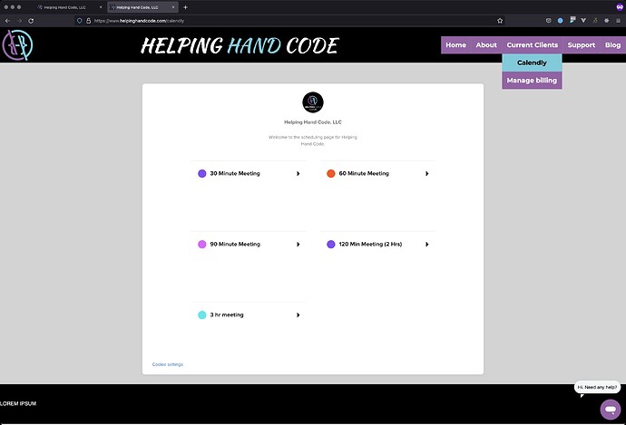
Task: Expand 3 hr meeting via its arrow
Action: tap(298, 315)
